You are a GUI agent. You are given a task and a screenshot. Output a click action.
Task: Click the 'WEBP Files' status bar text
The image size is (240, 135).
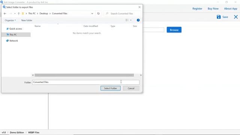[34, 132]
